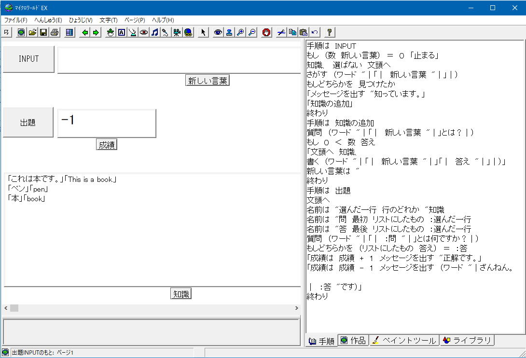This screenshot has height=358, width=526.
Task: Save the project with the floppy disk icon
Action: (43, 32)
